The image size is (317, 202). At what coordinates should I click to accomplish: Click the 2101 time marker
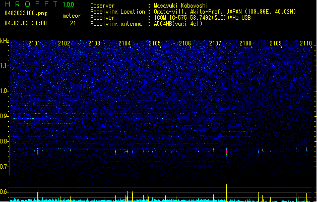click(34, 43)
